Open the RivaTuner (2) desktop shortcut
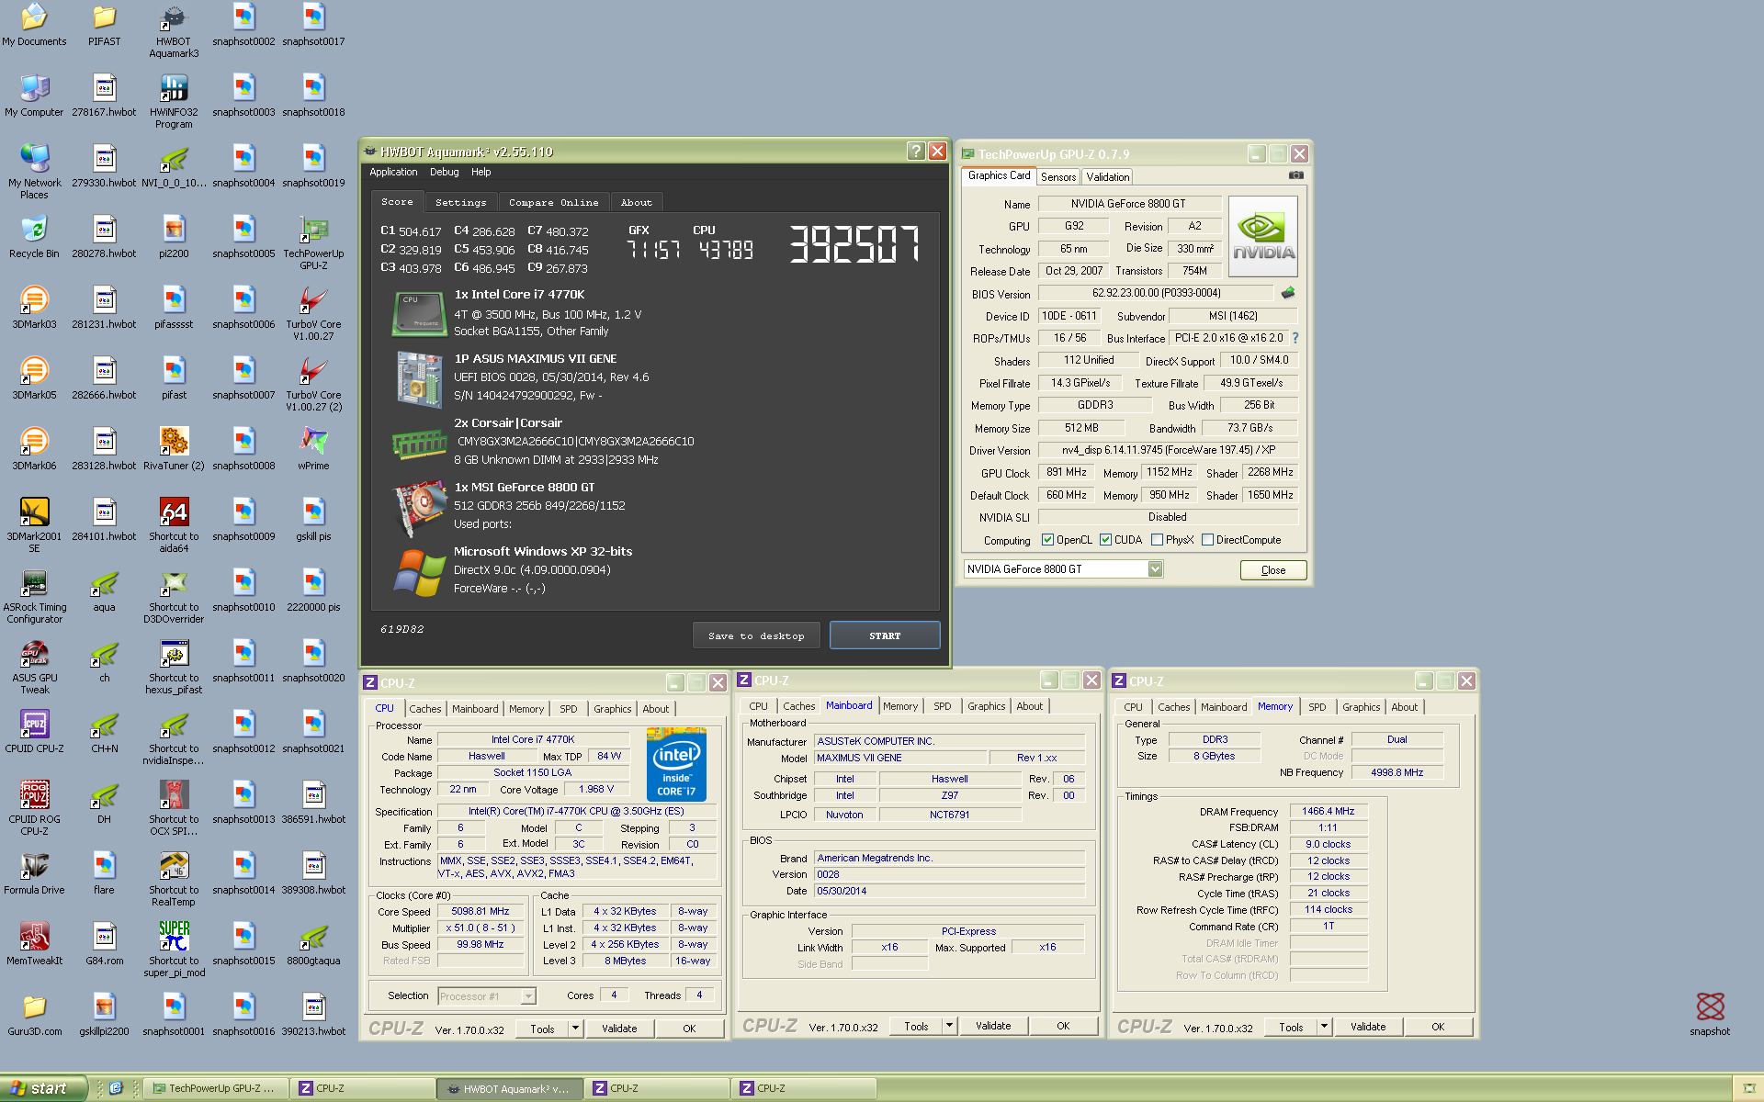This screenshot has width=1764, height=1102. pos(174,449)
